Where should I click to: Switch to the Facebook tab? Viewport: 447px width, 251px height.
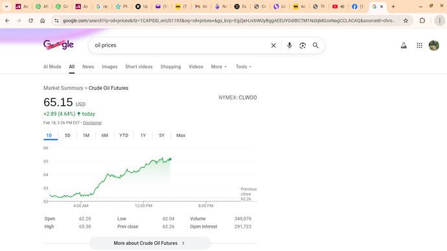tap(358, 6)
